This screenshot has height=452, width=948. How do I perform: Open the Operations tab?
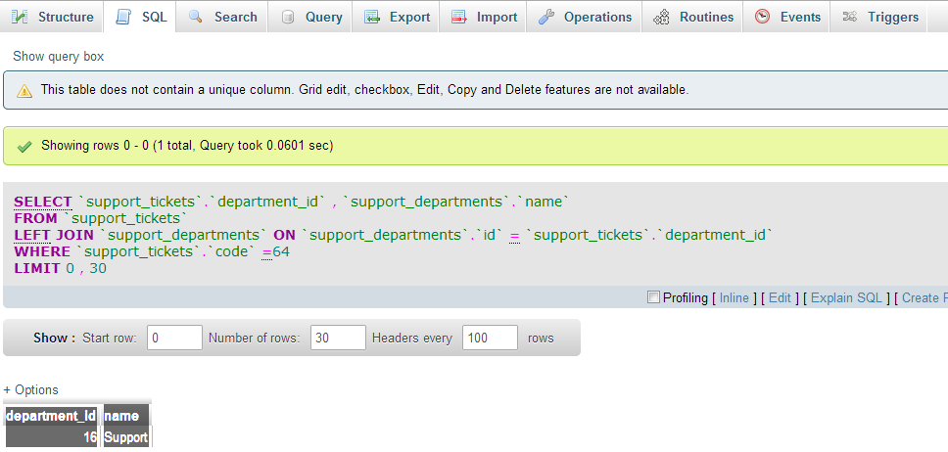coord(584,17)
